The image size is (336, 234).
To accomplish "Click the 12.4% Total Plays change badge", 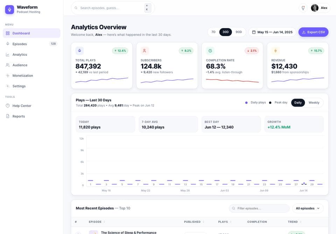I will (x=120, y=51).
